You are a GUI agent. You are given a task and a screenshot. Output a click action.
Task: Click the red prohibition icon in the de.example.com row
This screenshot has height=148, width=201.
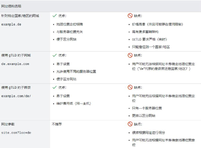point(130,55)
